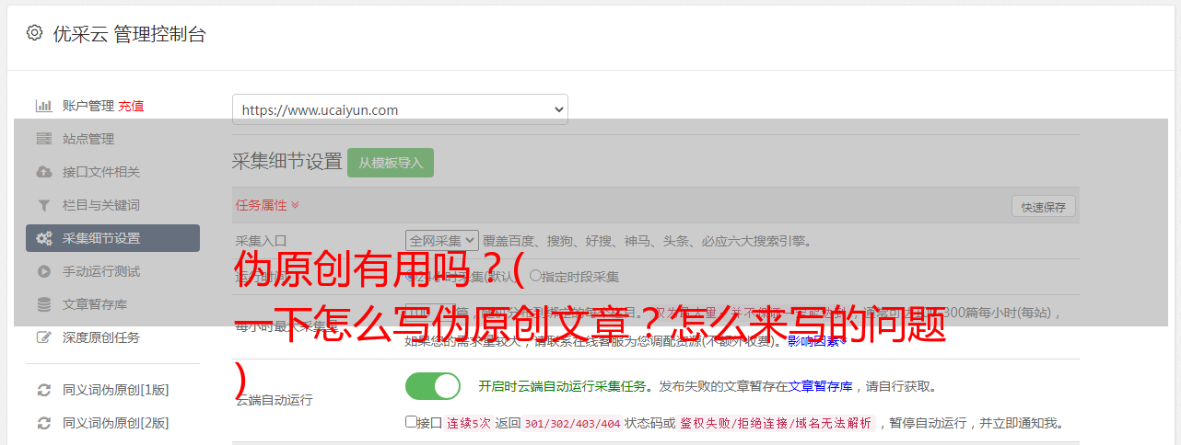Click the blue 文章暂存库 link in description
1181x445 pixels.
click(821, 386)
